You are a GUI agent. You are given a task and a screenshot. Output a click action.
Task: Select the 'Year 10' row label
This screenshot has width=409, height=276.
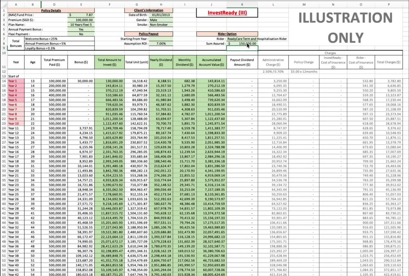click(x=16, y=124)
